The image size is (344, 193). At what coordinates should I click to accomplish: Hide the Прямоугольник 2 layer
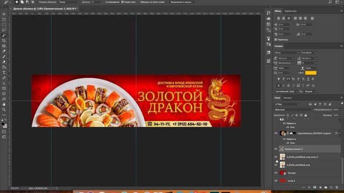[276, 149]
